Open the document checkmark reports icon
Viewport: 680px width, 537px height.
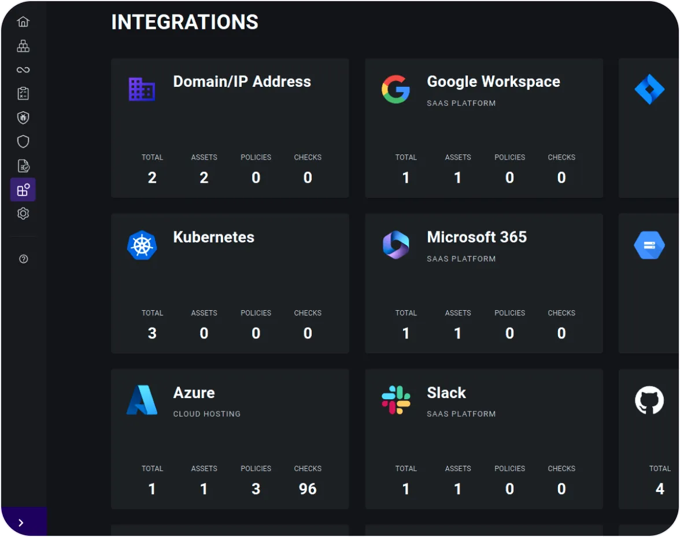pyautogui.click(x=23, y=166)
